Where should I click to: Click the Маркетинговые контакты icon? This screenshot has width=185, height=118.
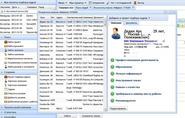(6, 59)
